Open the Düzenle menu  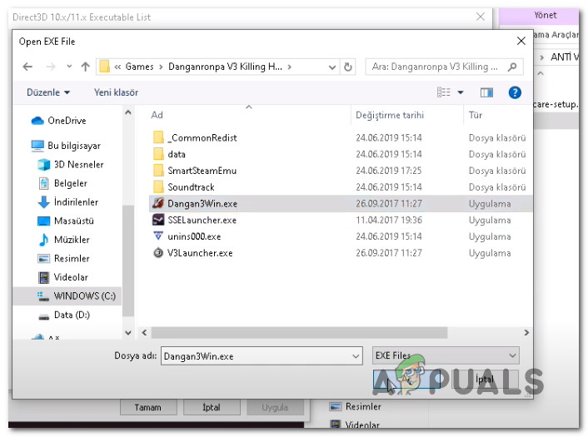pyautogui.click(x=48, y=92)
